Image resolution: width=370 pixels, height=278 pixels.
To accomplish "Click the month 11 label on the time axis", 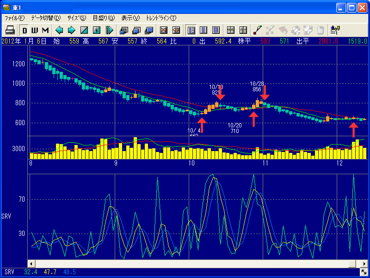I will (x=265, y=163).
